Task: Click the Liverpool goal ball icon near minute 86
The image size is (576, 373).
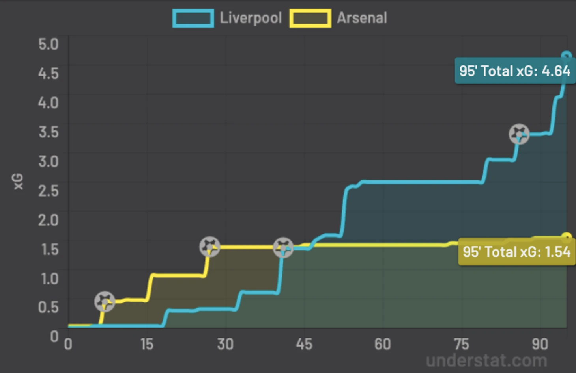Action: pos(519,134)
